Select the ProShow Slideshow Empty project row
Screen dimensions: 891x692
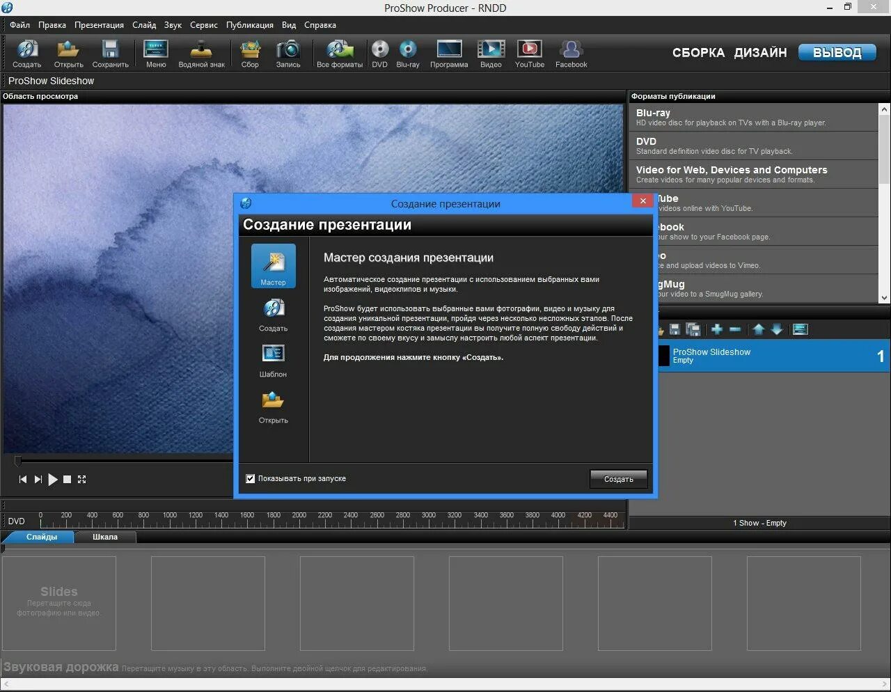coord(773,356)
